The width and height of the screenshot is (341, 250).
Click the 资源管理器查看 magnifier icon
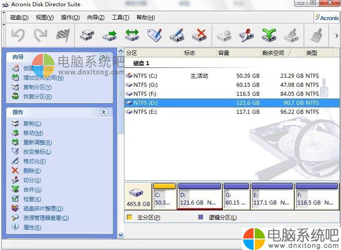pyautogui.click(x=15, y=217)
